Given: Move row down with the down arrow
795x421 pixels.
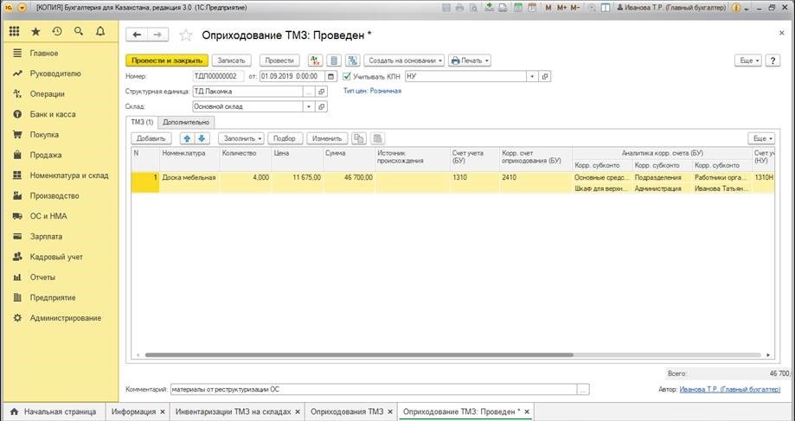Looking at the screenshot, I should coord(202,138).
